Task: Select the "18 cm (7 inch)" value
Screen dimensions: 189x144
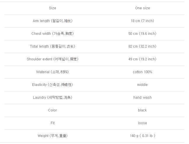Action: point(142,21)
